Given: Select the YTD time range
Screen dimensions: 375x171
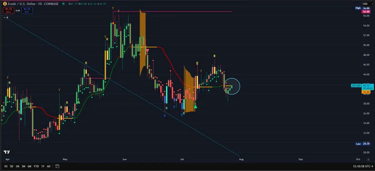Looking at the screenshot, I should click(x=36, y=166).
